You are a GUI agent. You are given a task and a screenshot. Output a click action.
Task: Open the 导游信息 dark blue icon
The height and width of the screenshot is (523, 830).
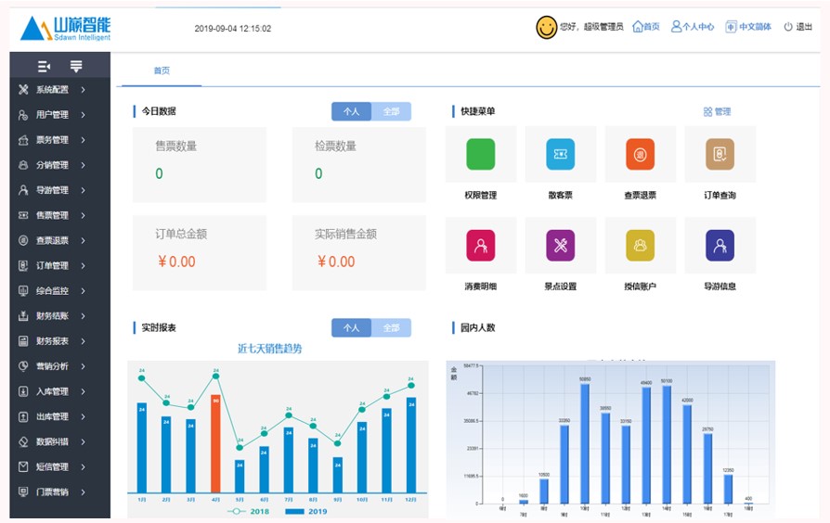tap(720, 246)
